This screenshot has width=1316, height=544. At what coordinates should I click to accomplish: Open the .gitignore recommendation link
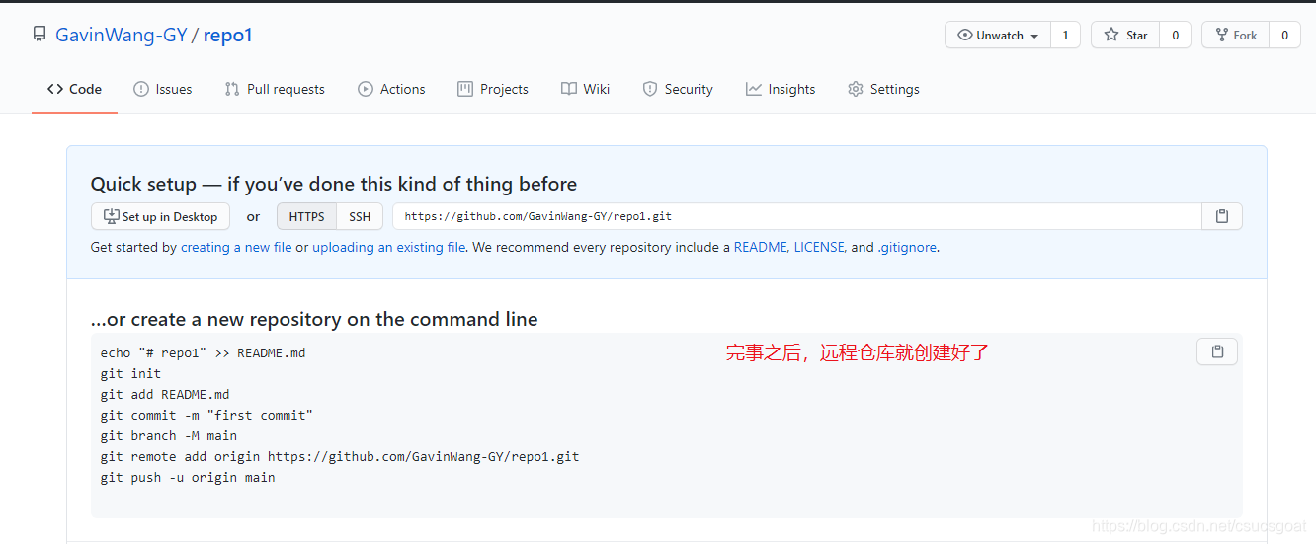(907, 247)
